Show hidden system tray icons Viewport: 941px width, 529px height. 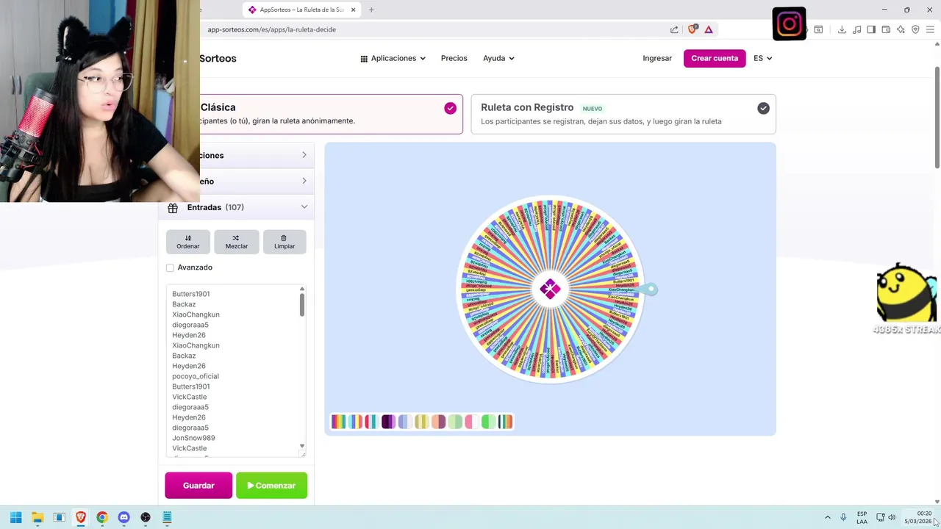pyautogui.click(x=827, y=517)
